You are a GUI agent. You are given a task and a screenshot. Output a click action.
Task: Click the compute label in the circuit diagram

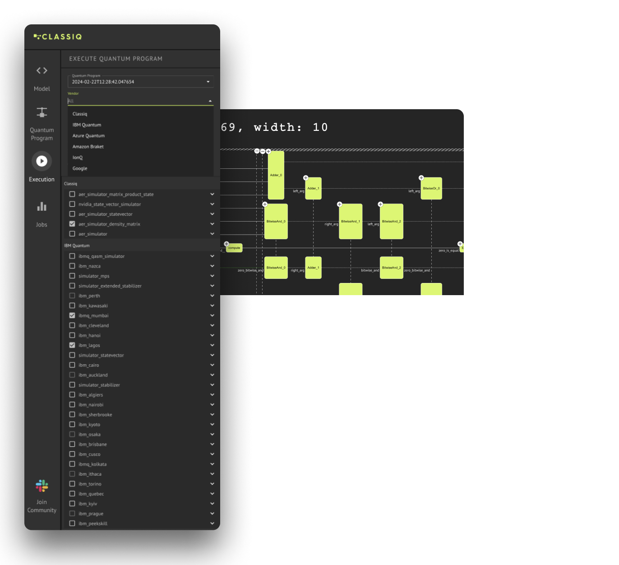234,247
